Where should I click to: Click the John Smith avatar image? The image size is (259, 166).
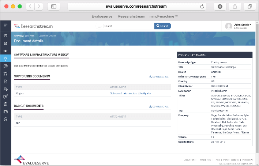pyautogui.click(x=229, y=26)
